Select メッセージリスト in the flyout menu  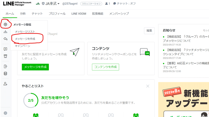pyautogui.click(x=25, y=32)
